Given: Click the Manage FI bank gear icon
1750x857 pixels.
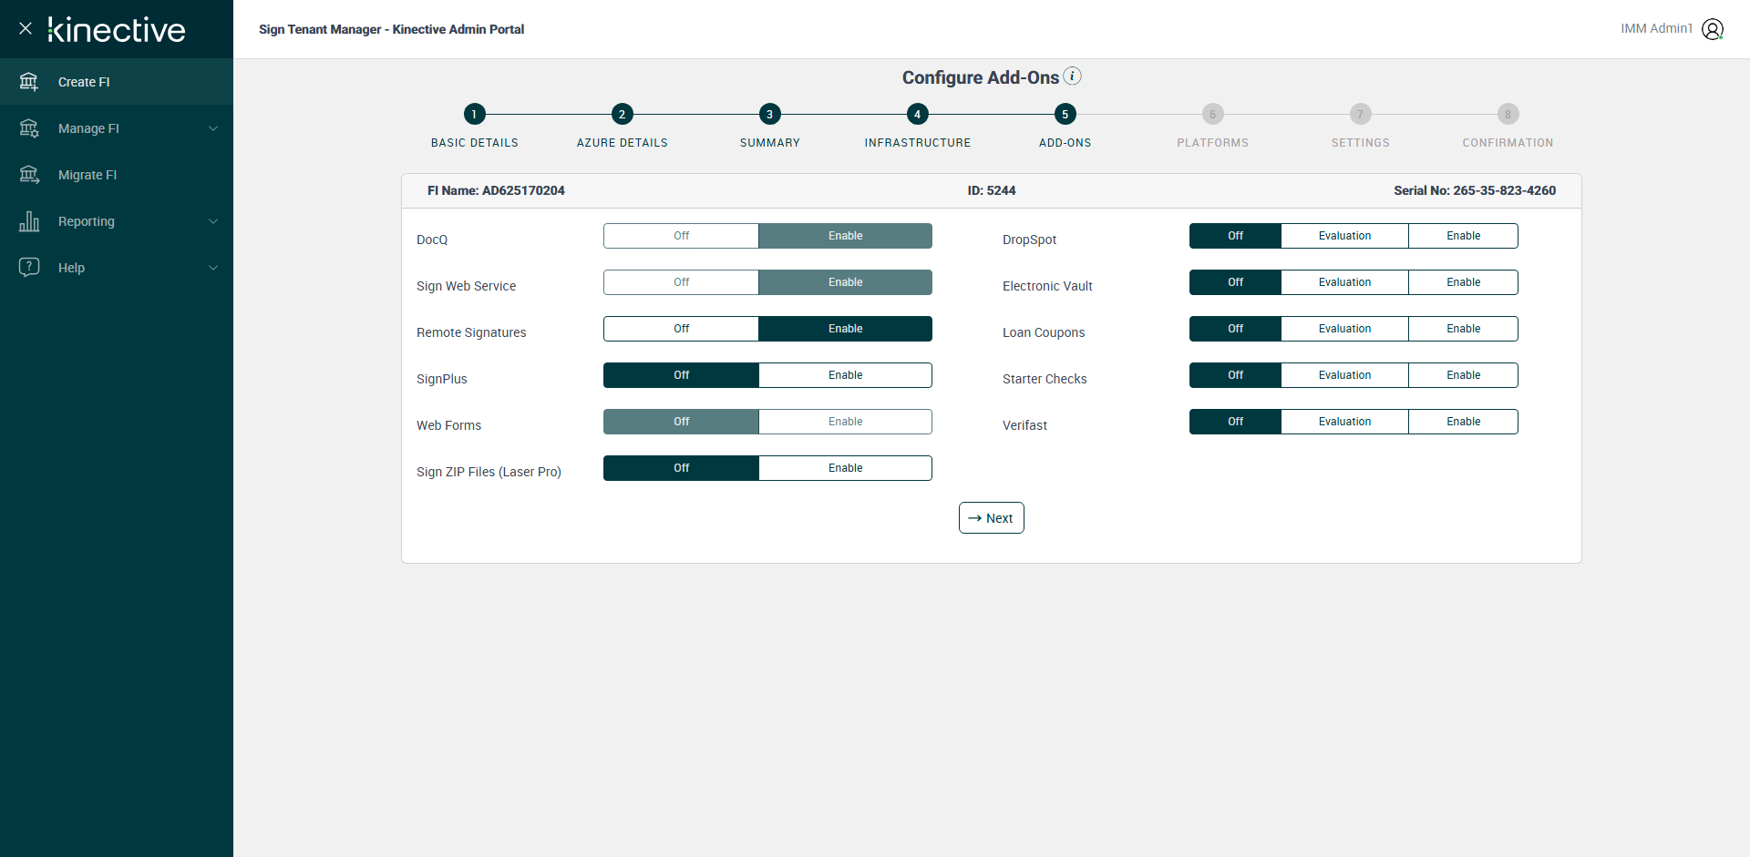Looking at the screenshot, I should click(29, 128).
